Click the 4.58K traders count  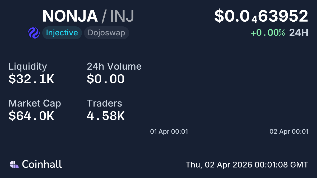[x=106, y=116]
